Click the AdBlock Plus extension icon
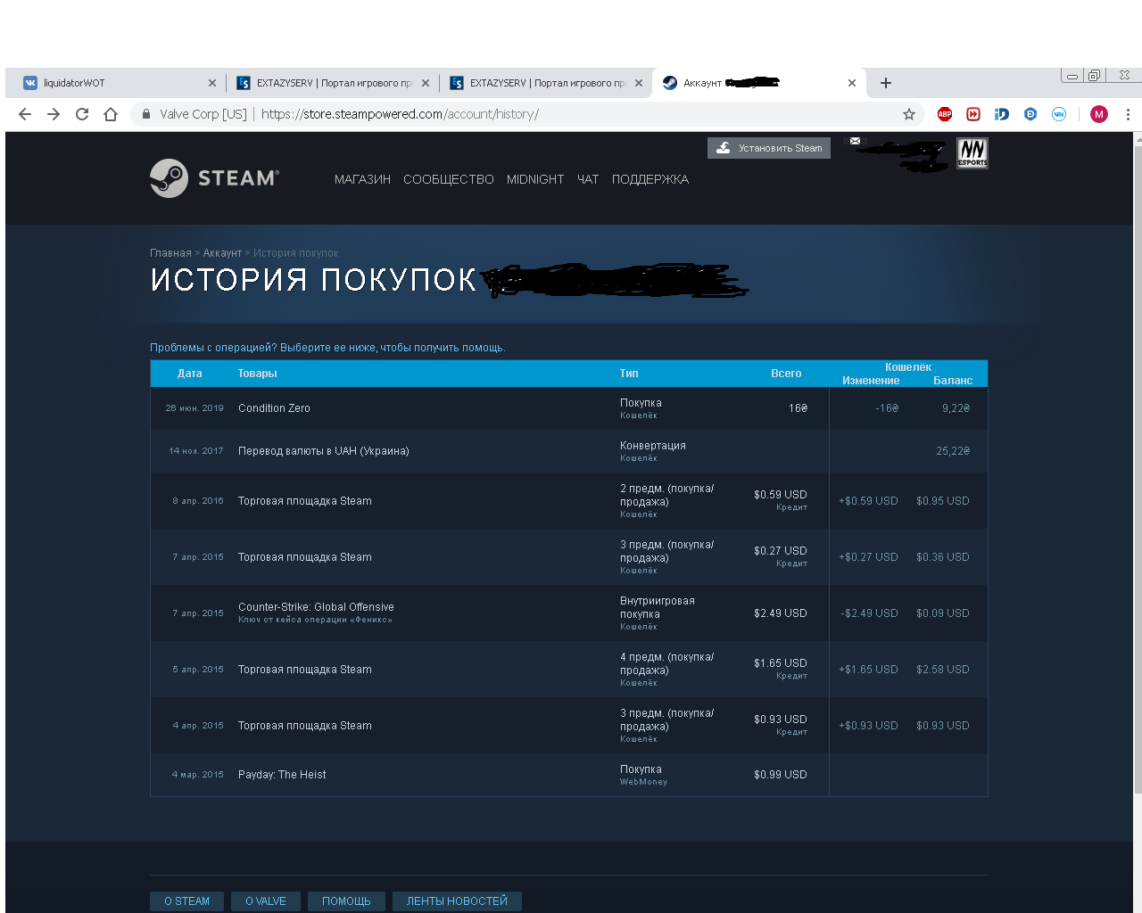The image size is (1142, 913). pos(945,114)
